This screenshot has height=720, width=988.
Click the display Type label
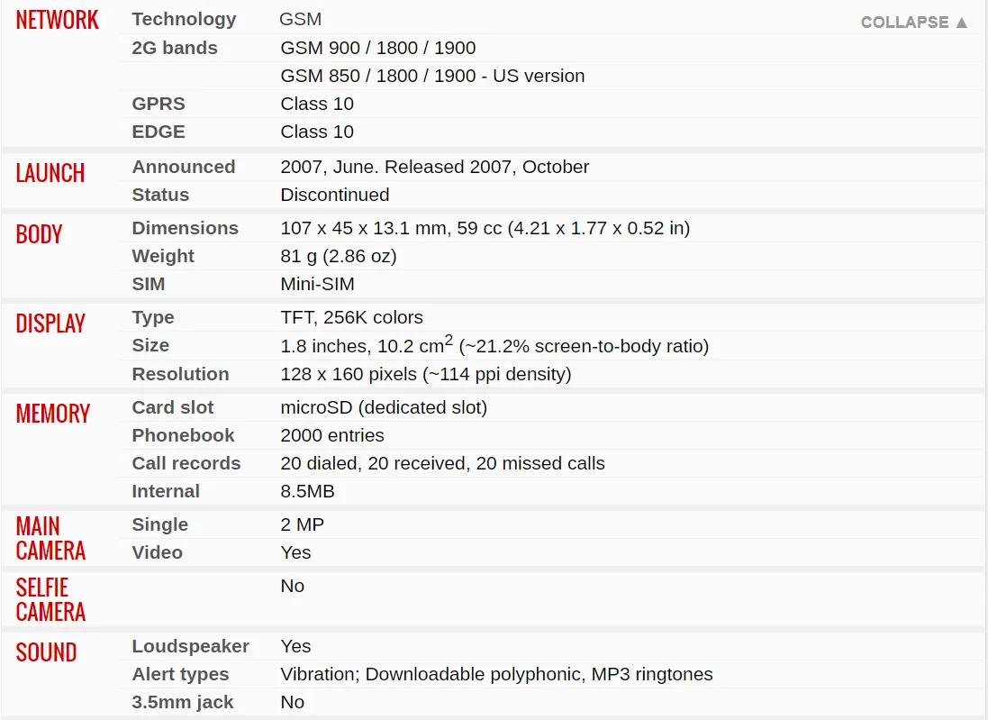coord(152,317)
